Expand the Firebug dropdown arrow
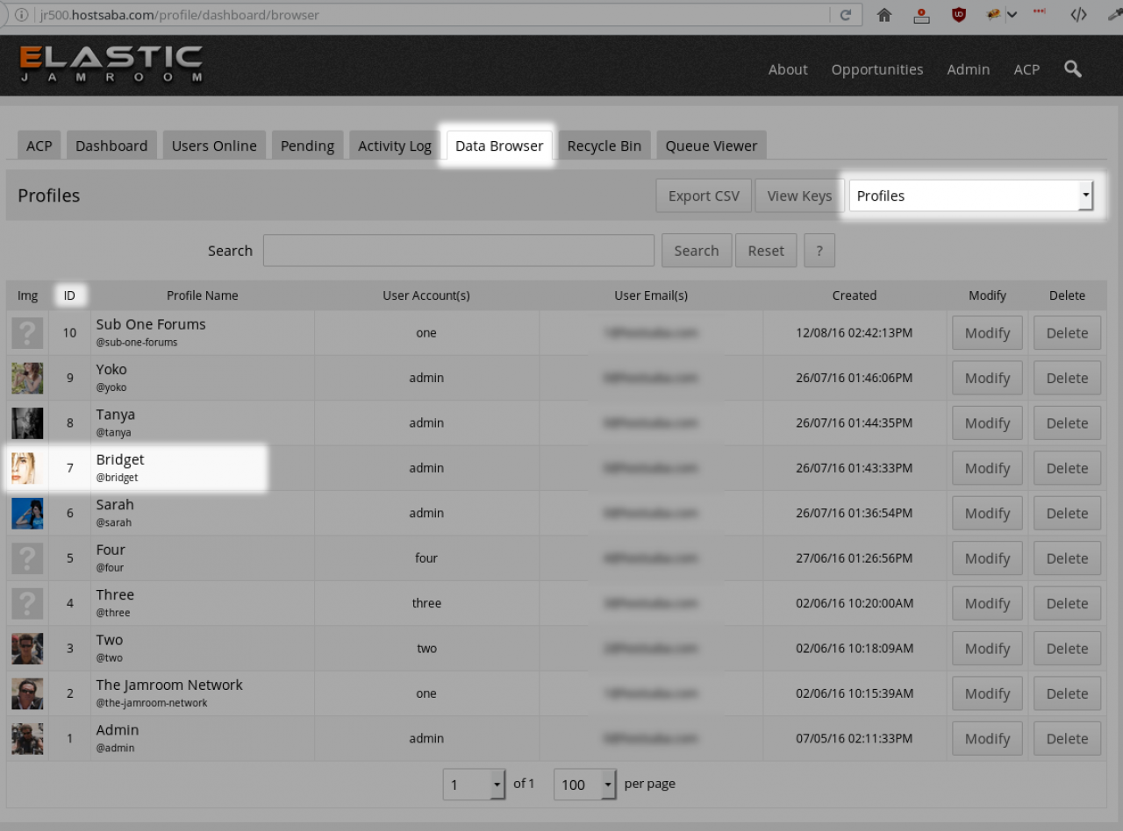Image resolution: width=1123 pixels, height=831 pixels. [x=1012, y=15]
